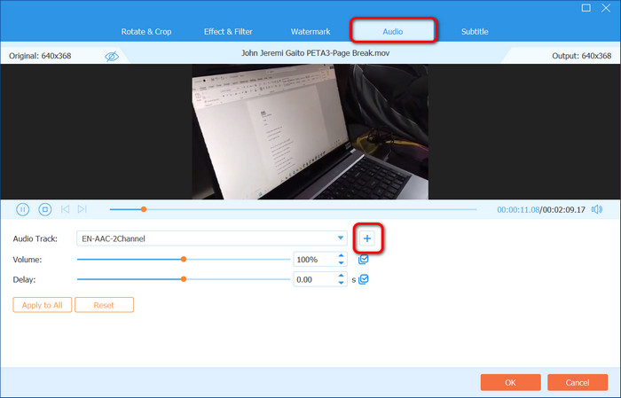The width and height of the screenshot is (621, 398).
Task: Confirm changes with OK button
Action: pos(510,382)
